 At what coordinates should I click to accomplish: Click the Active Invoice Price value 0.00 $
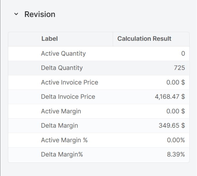click(175, 82)
